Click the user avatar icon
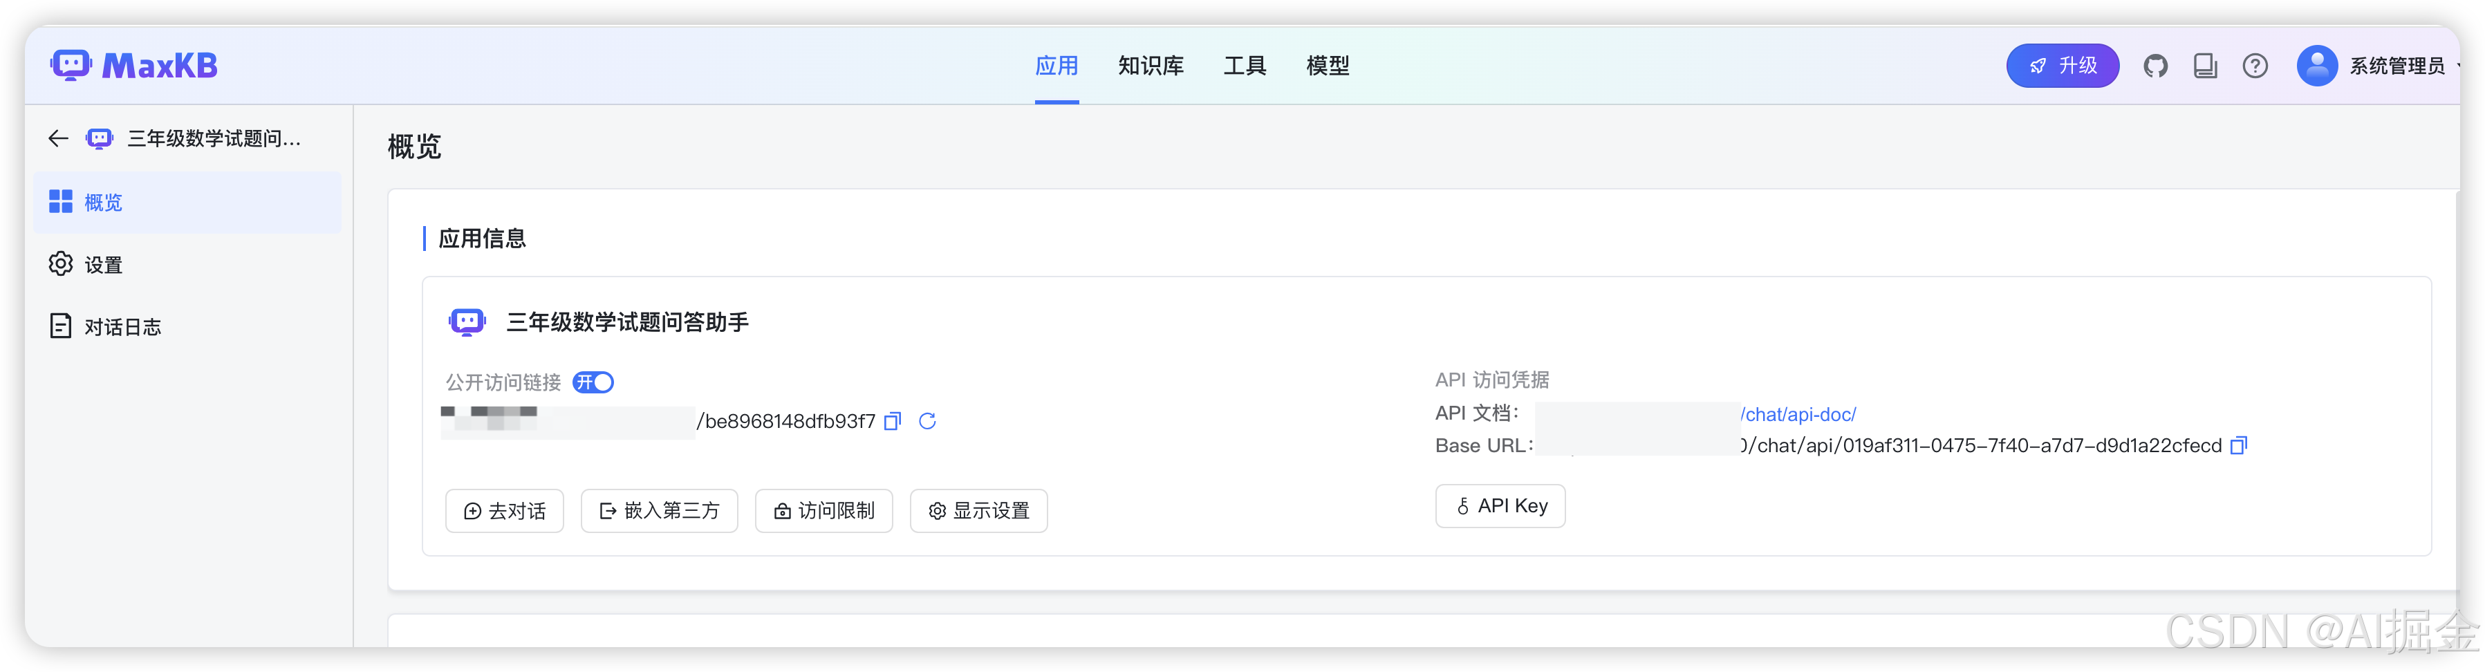The width and height of the screenshot is (2485, 672). pyautogui.click(x=2316, y=66)
